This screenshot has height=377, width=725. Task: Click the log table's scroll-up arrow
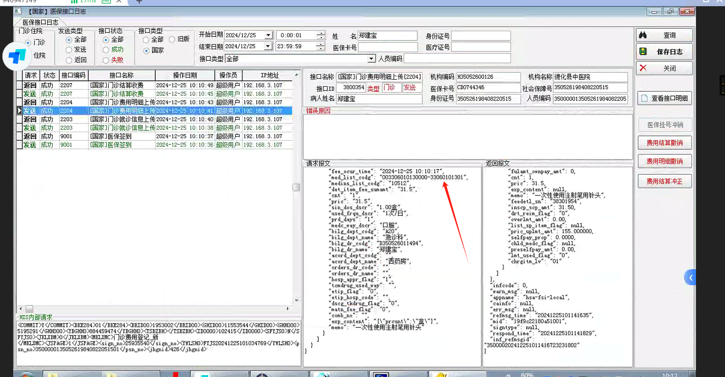tap(297, 75)
